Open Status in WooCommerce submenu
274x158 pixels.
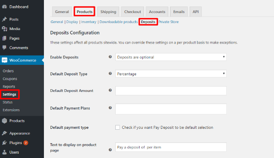pyautogui.click(x=8, y=102)
